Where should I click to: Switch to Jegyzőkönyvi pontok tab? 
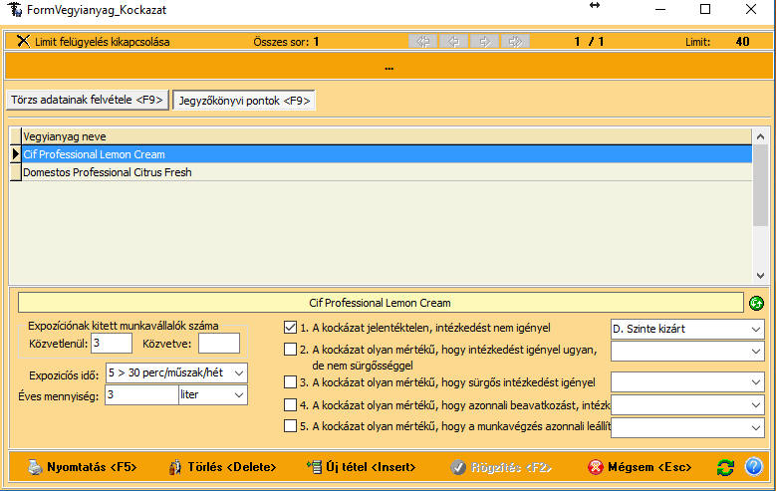(x=244, y=101)
